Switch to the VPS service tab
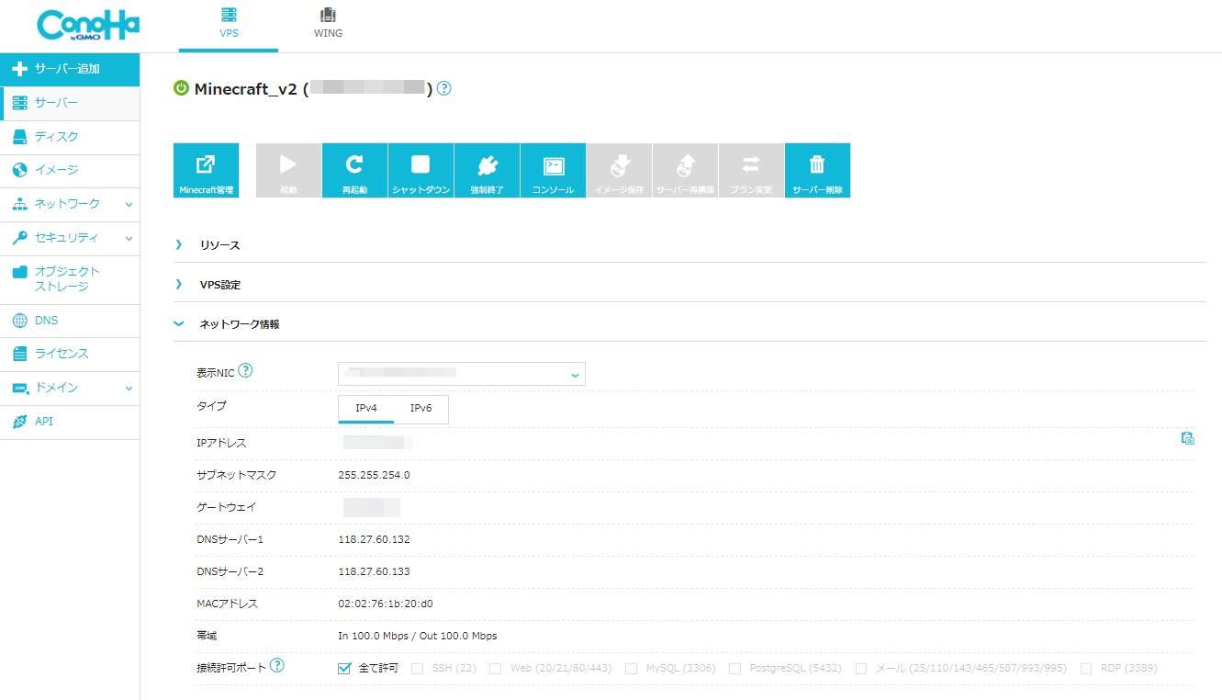Image resolution: width=1222 pixels, height=700 pixels. [229, 25]
